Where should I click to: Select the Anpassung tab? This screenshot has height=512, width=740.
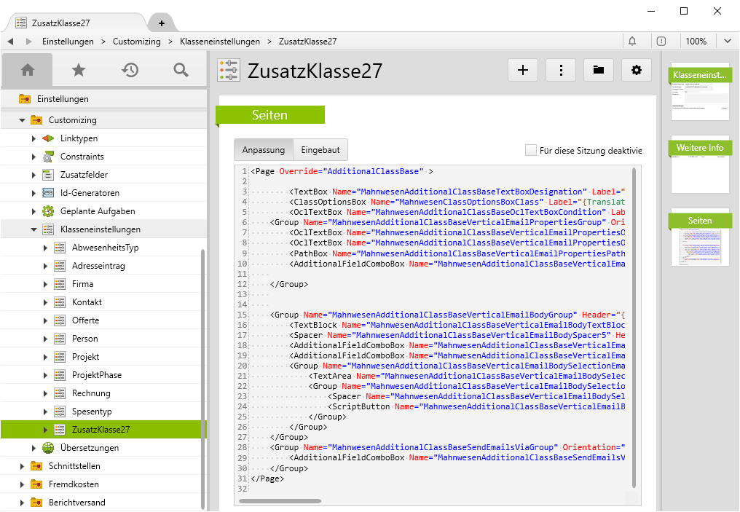tap(263, 150)
